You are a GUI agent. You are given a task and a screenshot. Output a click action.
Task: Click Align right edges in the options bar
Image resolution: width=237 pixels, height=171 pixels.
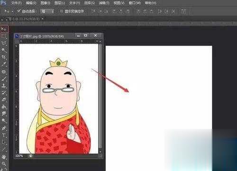(128, 11)
